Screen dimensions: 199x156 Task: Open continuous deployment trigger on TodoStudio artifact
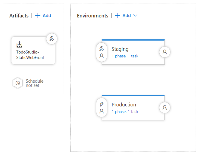click(52, 39)
